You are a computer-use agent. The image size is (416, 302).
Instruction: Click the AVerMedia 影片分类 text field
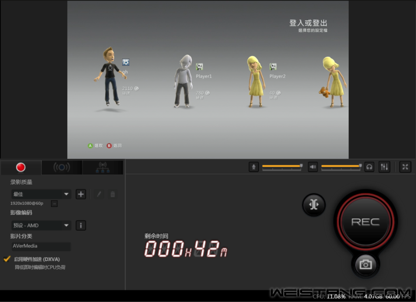(41, 246)
